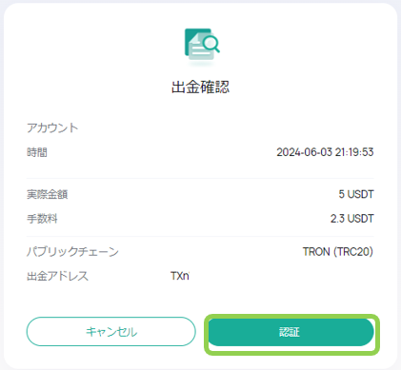
Task: Click the blank area beside アカウント label
Action: point(226,127)
